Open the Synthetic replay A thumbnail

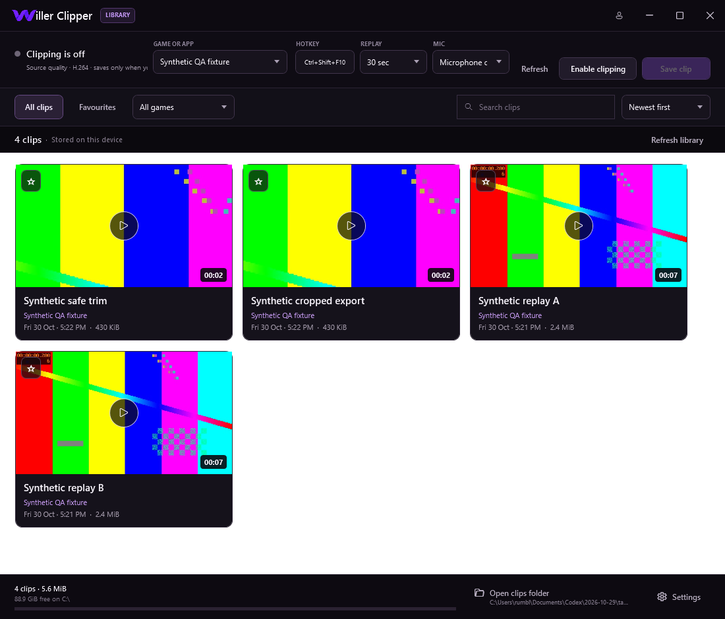coord(579,225)
